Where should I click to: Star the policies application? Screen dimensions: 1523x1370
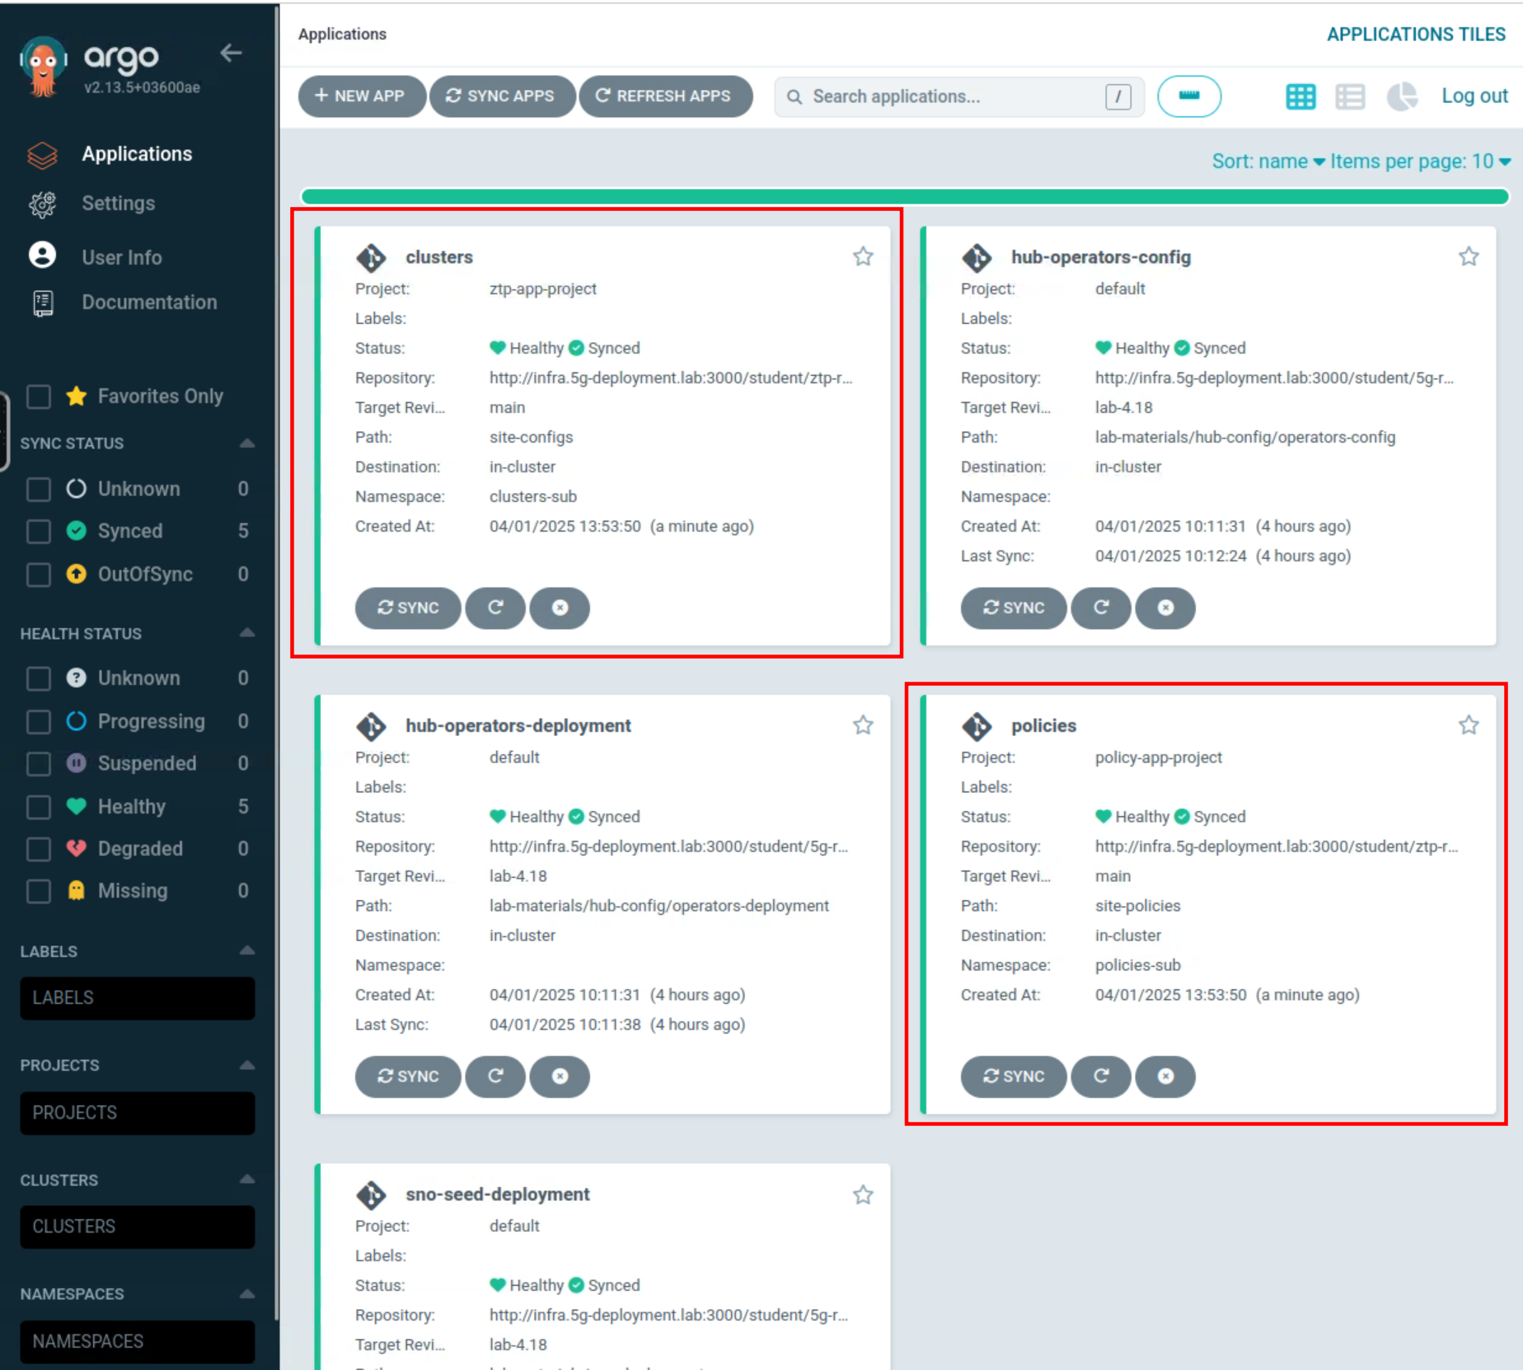(1468, 725)
